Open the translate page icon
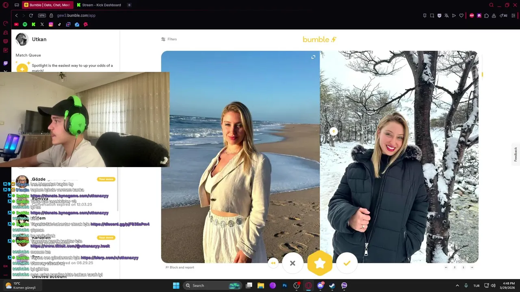Viewport: 520px width, 292px height. (x=446, y=15)
